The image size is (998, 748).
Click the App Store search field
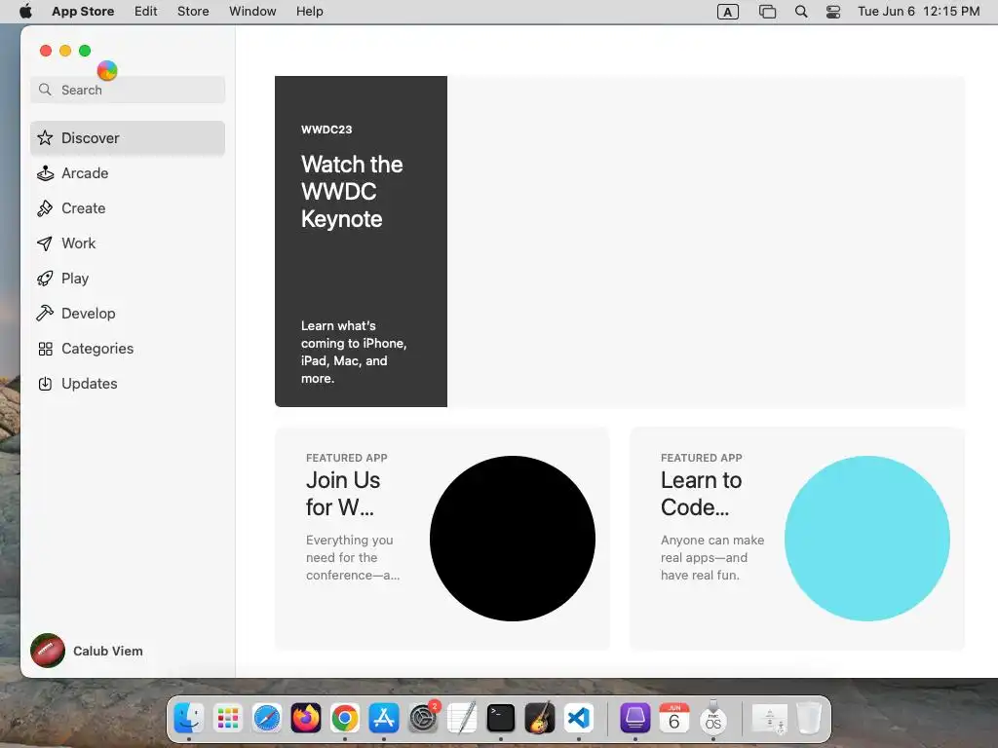tap(128, 90)
